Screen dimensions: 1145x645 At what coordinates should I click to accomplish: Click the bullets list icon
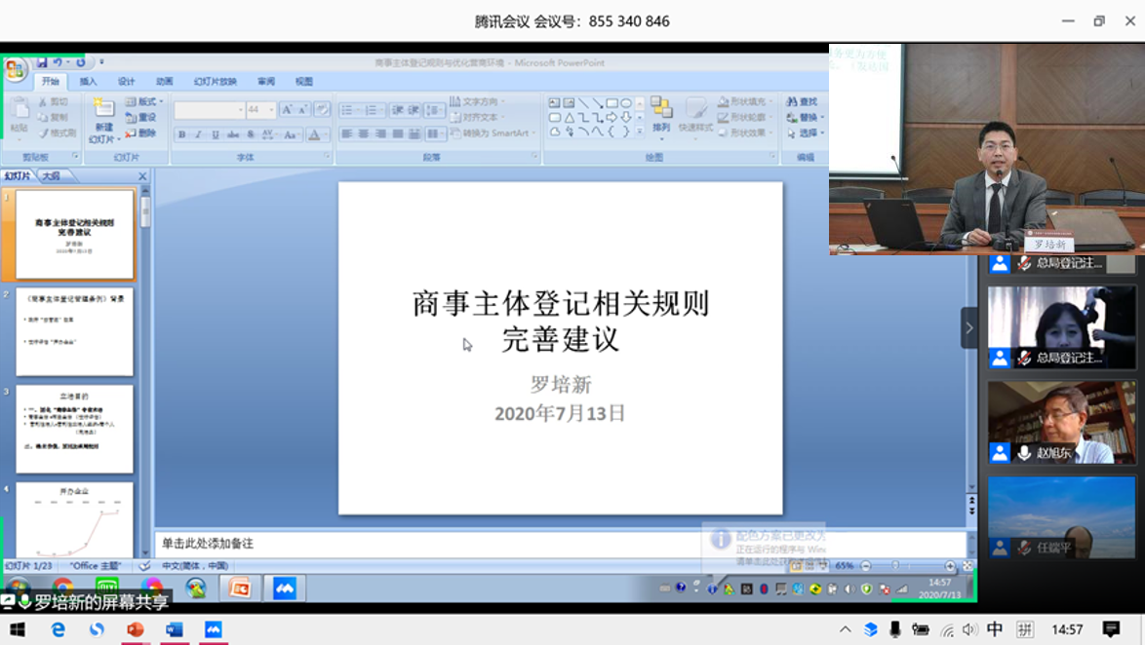[x=349, y=110]
